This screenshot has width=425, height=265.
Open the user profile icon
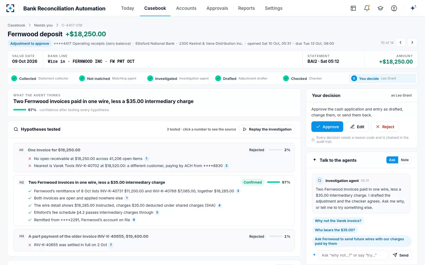394,8
